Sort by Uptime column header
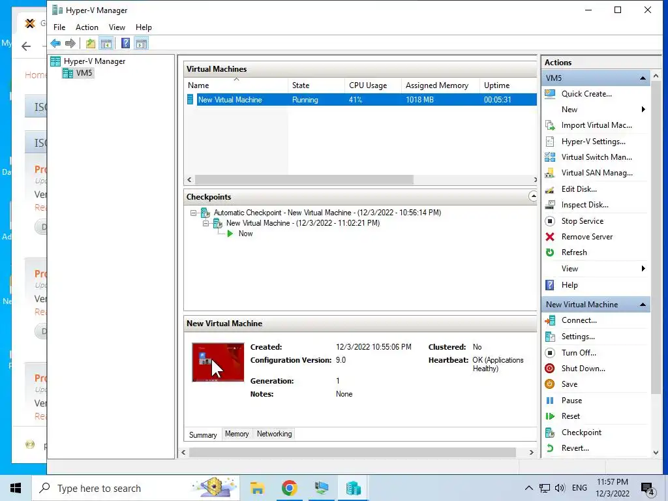The width and height of the screenshot is (668, 501). coord(508,85)
